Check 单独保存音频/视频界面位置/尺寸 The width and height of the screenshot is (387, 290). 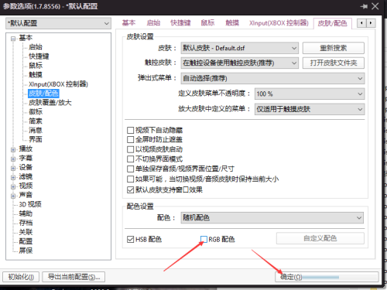coord(130,169)
